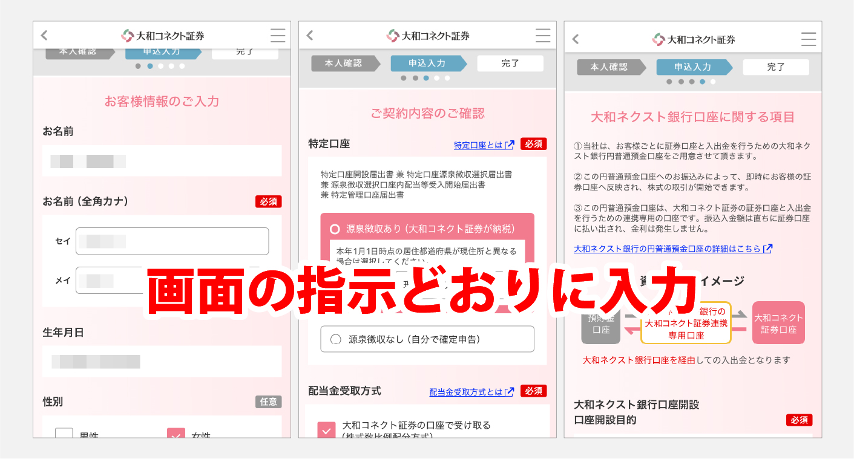
Task: Click 大和ネクスト銀行口座を経由しての入出金 note
Action: pyautogui.click(x=686, y=360)
